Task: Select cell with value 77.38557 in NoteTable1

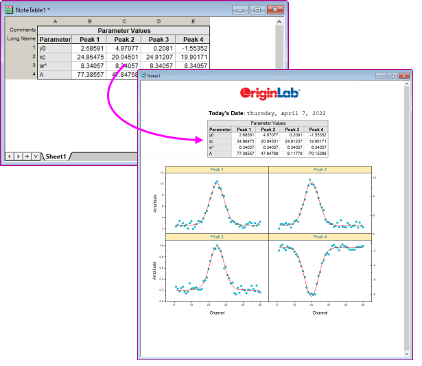Action: [89, 75]
